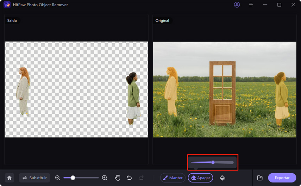
Task: Go to home screen via house icon
Action: pyautogui.click(x=10, y=178)
